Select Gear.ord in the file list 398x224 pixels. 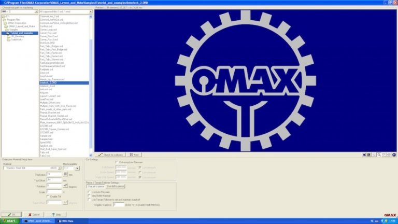pyautogui.click(x=45, y=73)
